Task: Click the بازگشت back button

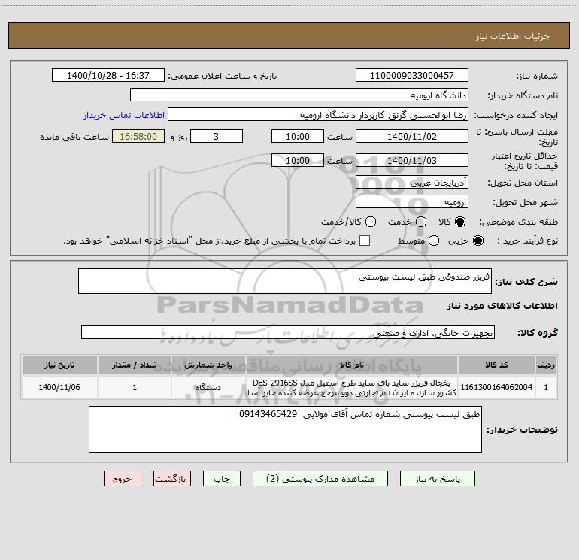Action: tap(172, 479)
